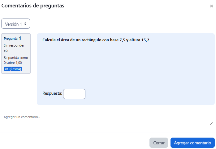Click the Se puntúa como 0 sobre 1,00 text
Screen dimensions: 216x149
(15, 60)
